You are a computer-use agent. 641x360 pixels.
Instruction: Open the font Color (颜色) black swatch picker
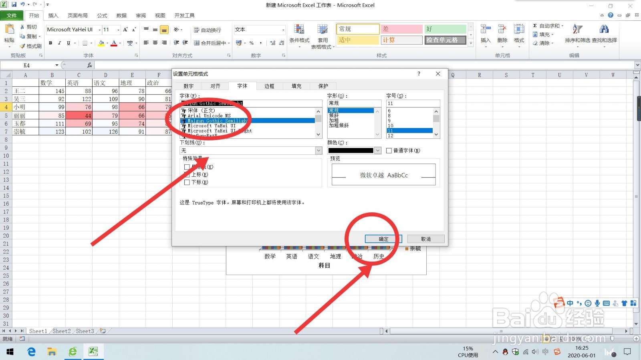click(354, 150)
